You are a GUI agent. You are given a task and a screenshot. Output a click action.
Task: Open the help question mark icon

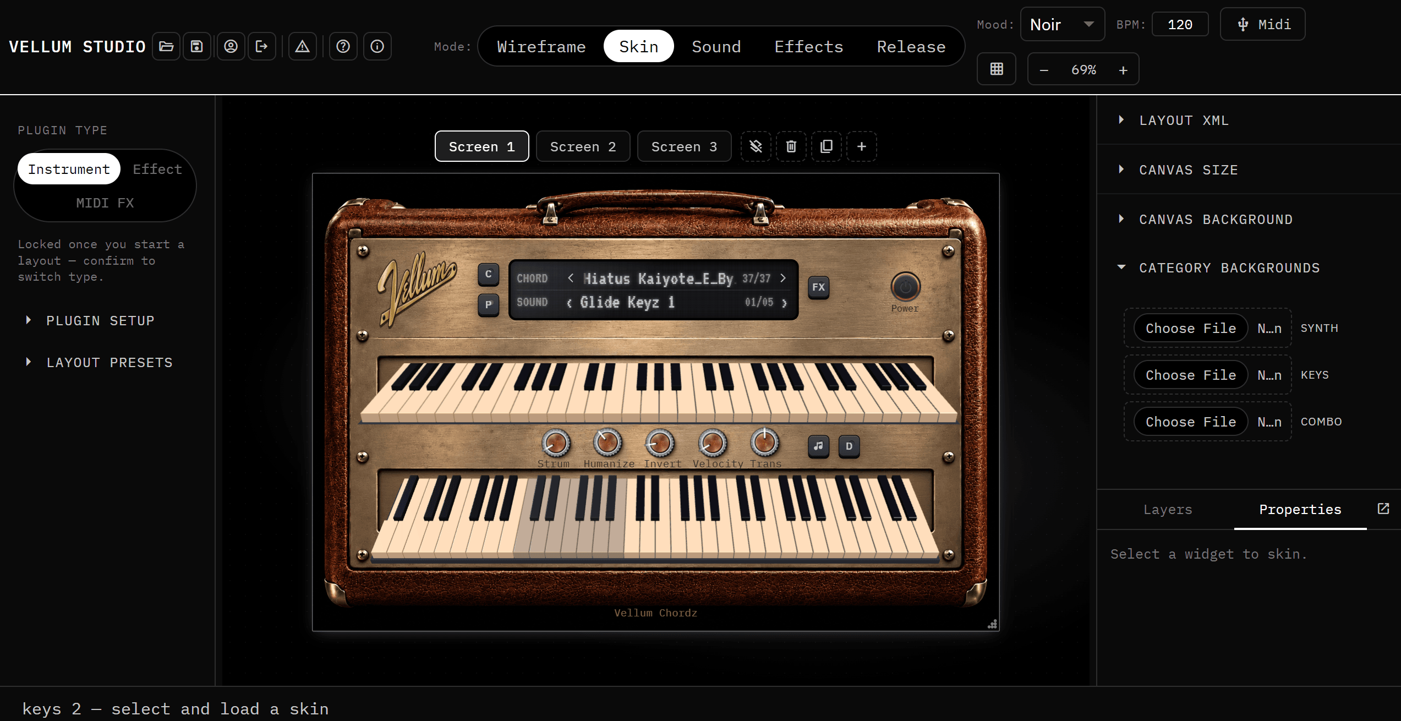(343, 47)
